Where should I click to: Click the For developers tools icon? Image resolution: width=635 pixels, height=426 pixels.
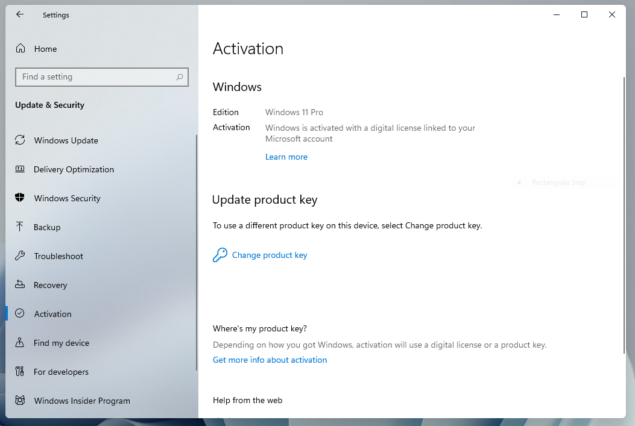[x=19, y=371]
